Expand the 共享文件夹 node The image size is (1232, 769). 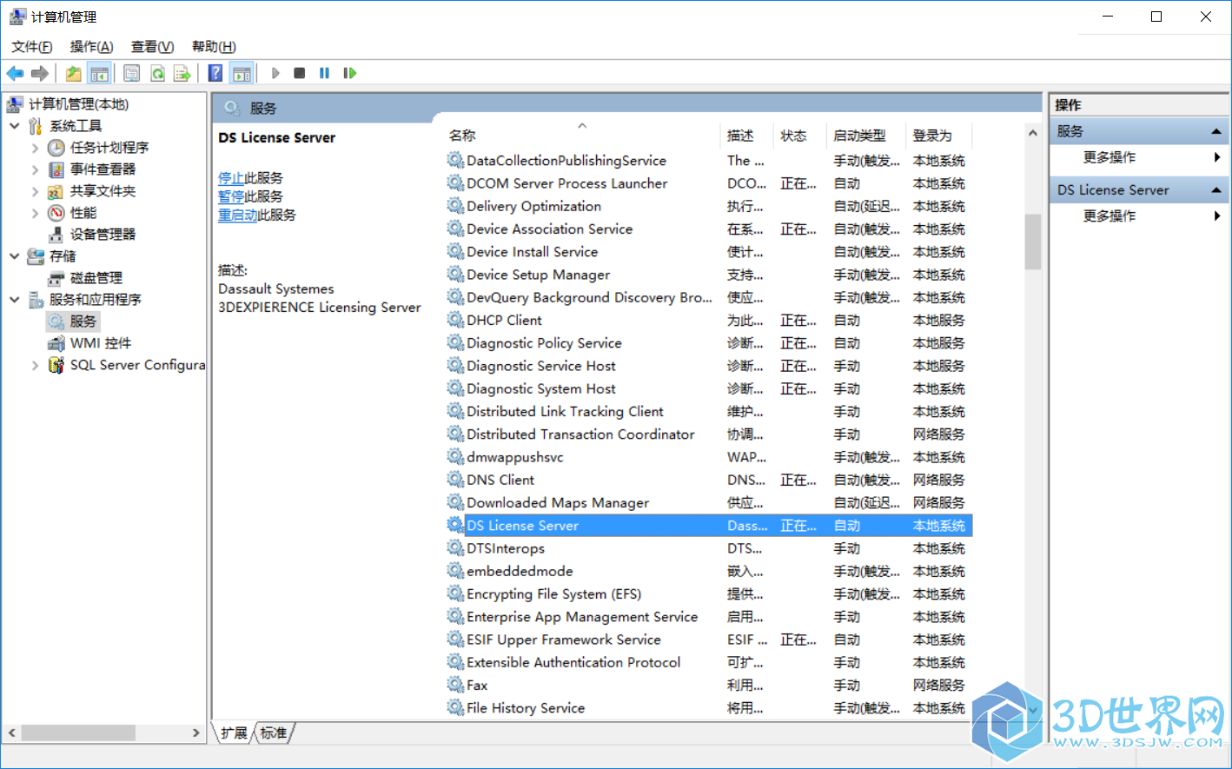pyautogui.click(x=36, y=191)
